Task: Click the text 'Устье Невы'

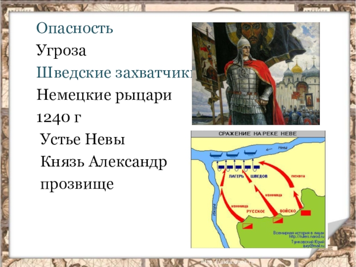Action: [83, 139]
